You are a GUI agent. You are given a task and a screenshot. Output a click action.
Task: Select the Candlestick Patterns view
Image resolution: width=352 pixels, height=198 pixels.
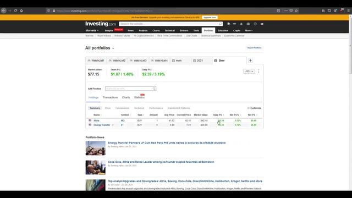click(179, 108)
